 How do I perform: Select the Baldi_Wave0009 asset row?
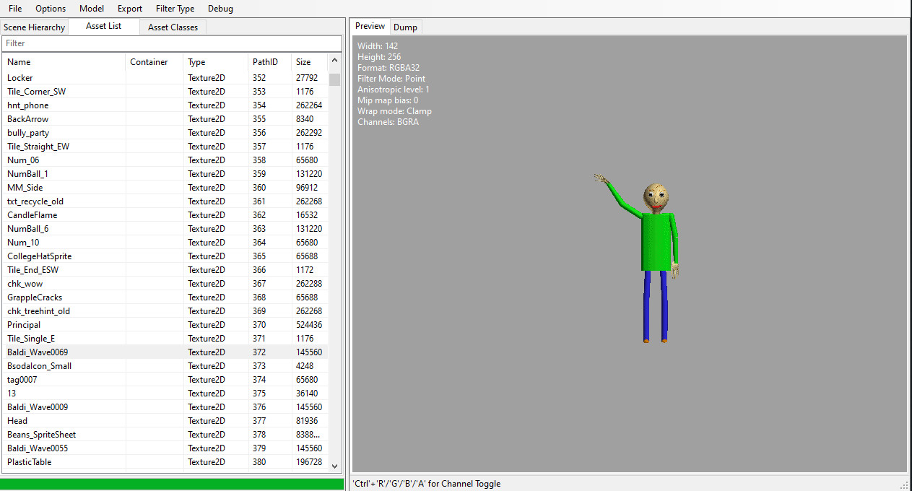click(x=38, y=407)
